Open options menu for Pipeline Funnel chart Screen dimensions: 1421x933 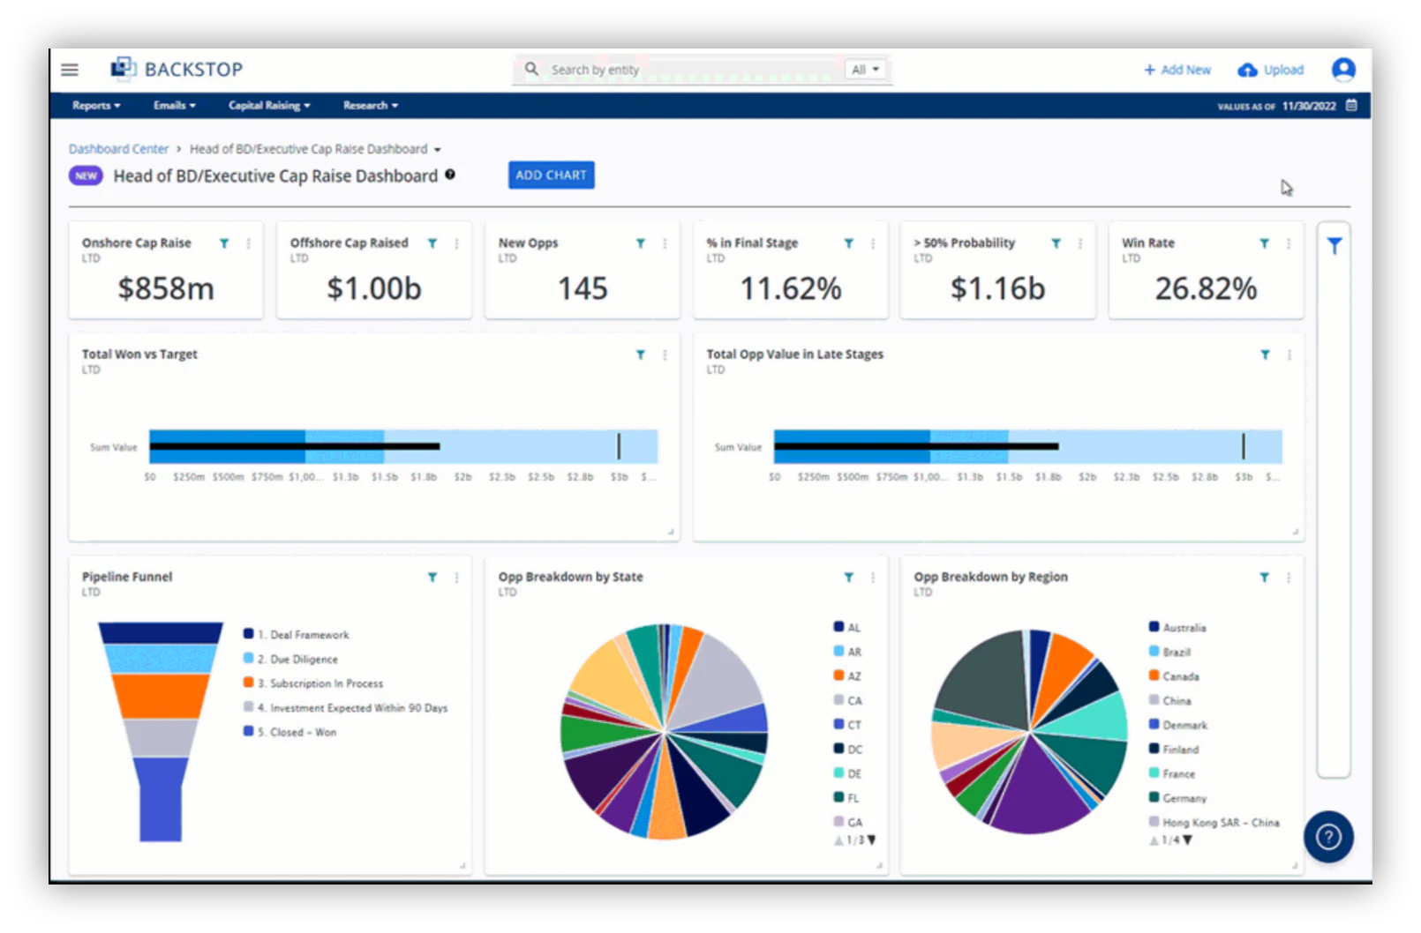456,578
